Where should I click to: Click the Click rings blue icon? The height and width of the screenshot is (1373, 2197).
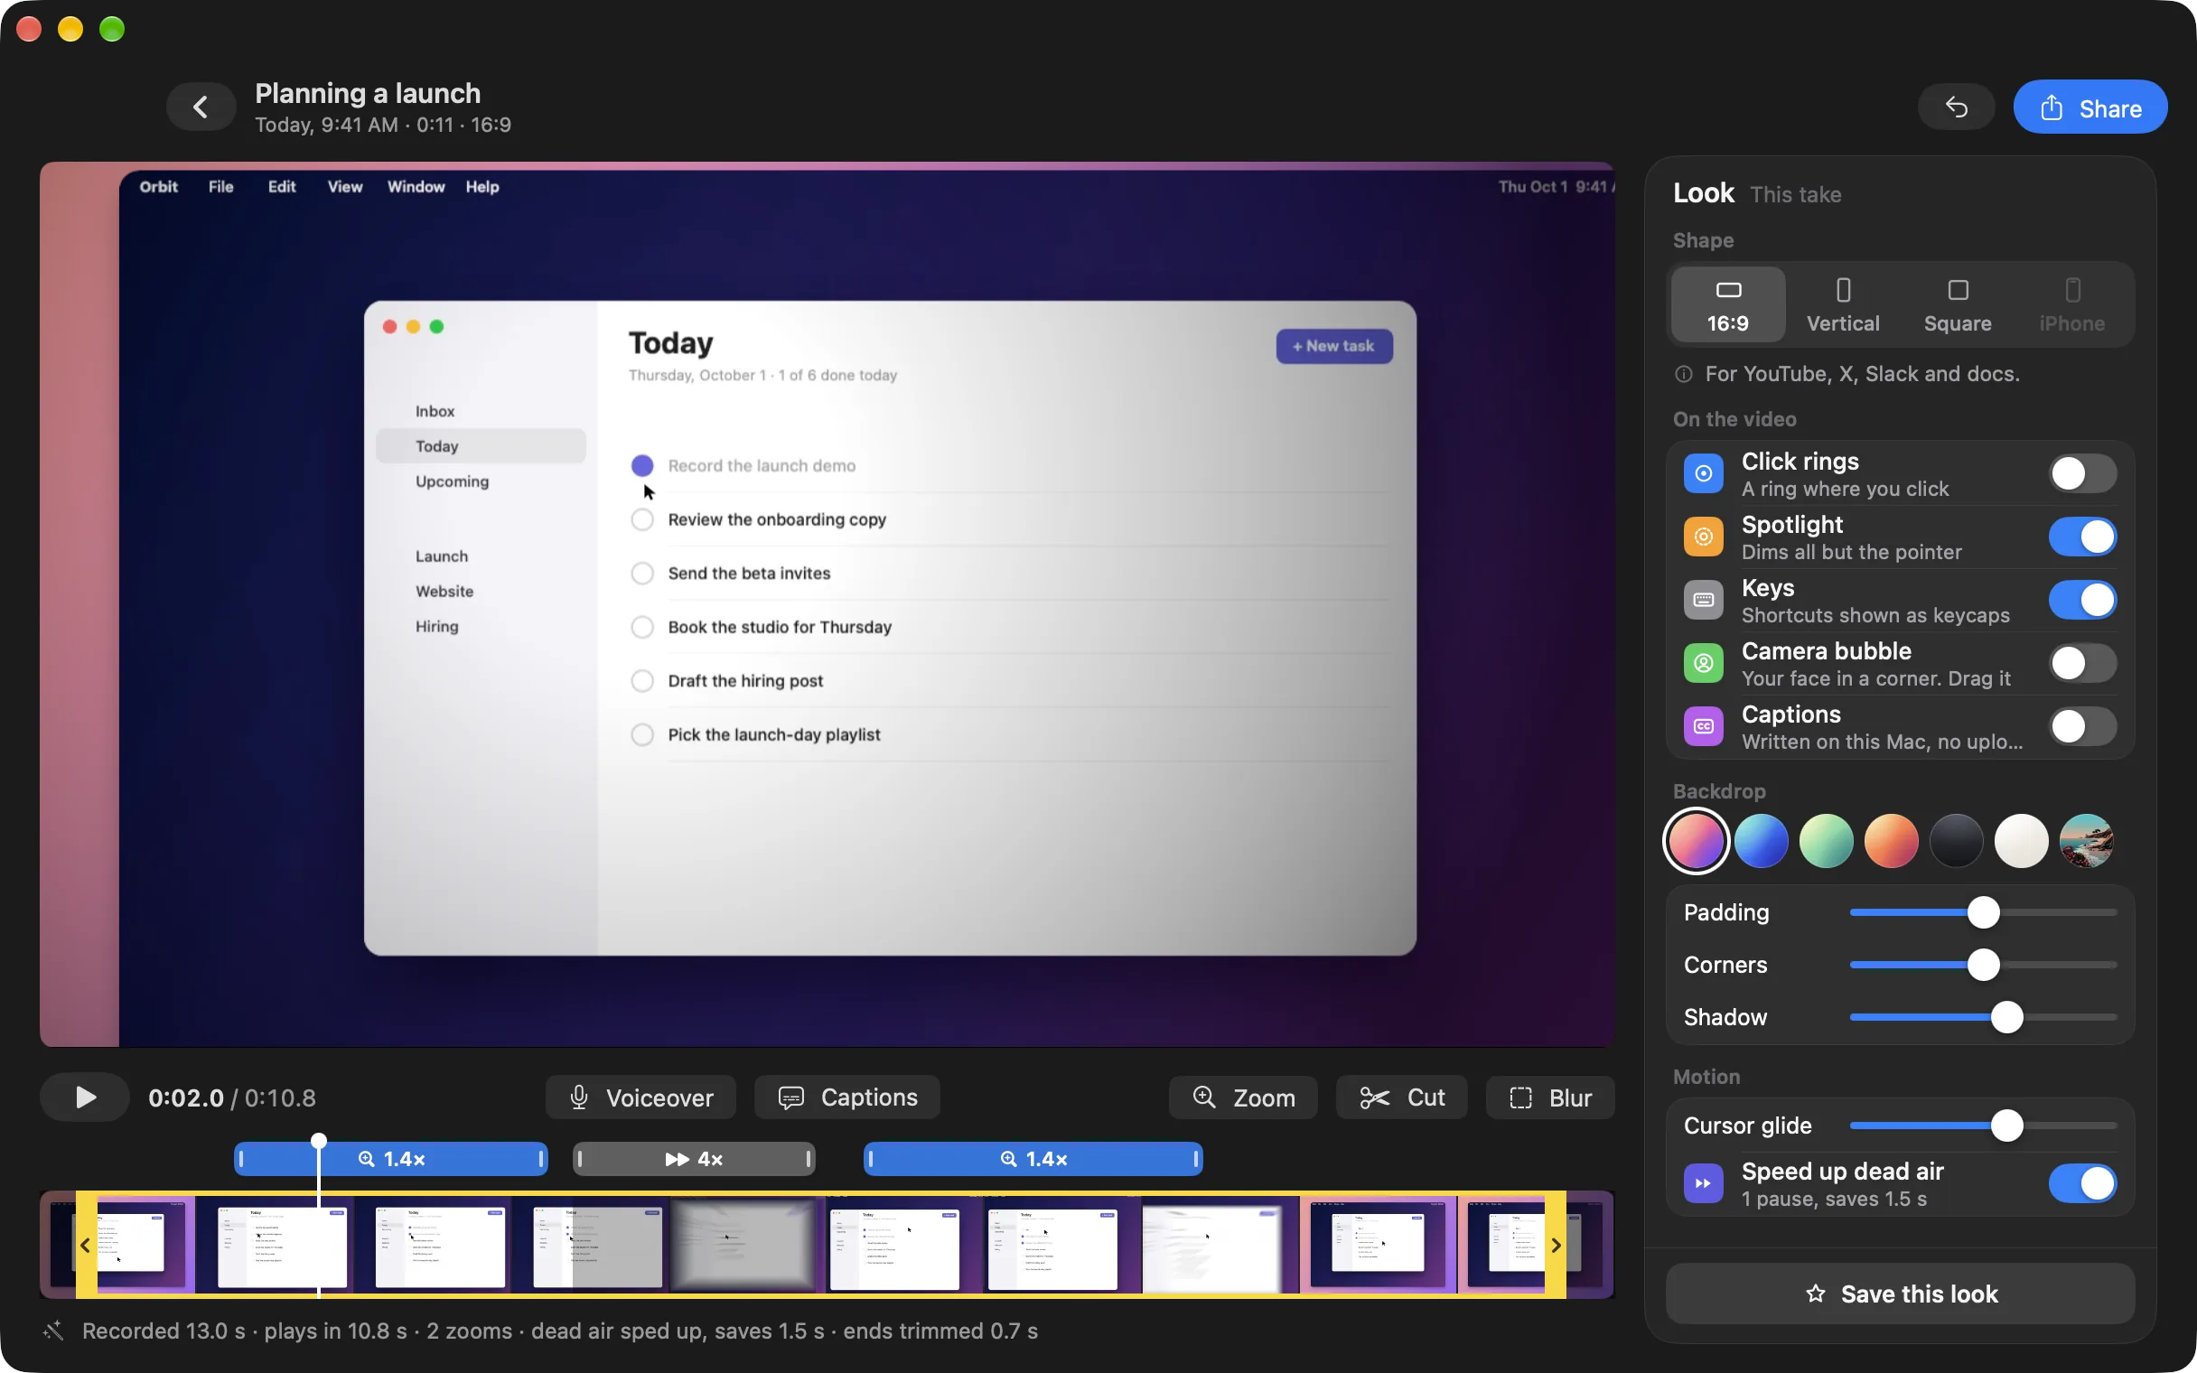pyautogui.click(x=1703, y=473)
